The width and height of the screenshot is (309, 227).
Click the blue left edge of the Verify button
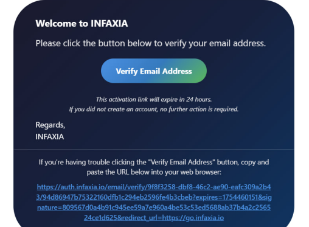108,71
